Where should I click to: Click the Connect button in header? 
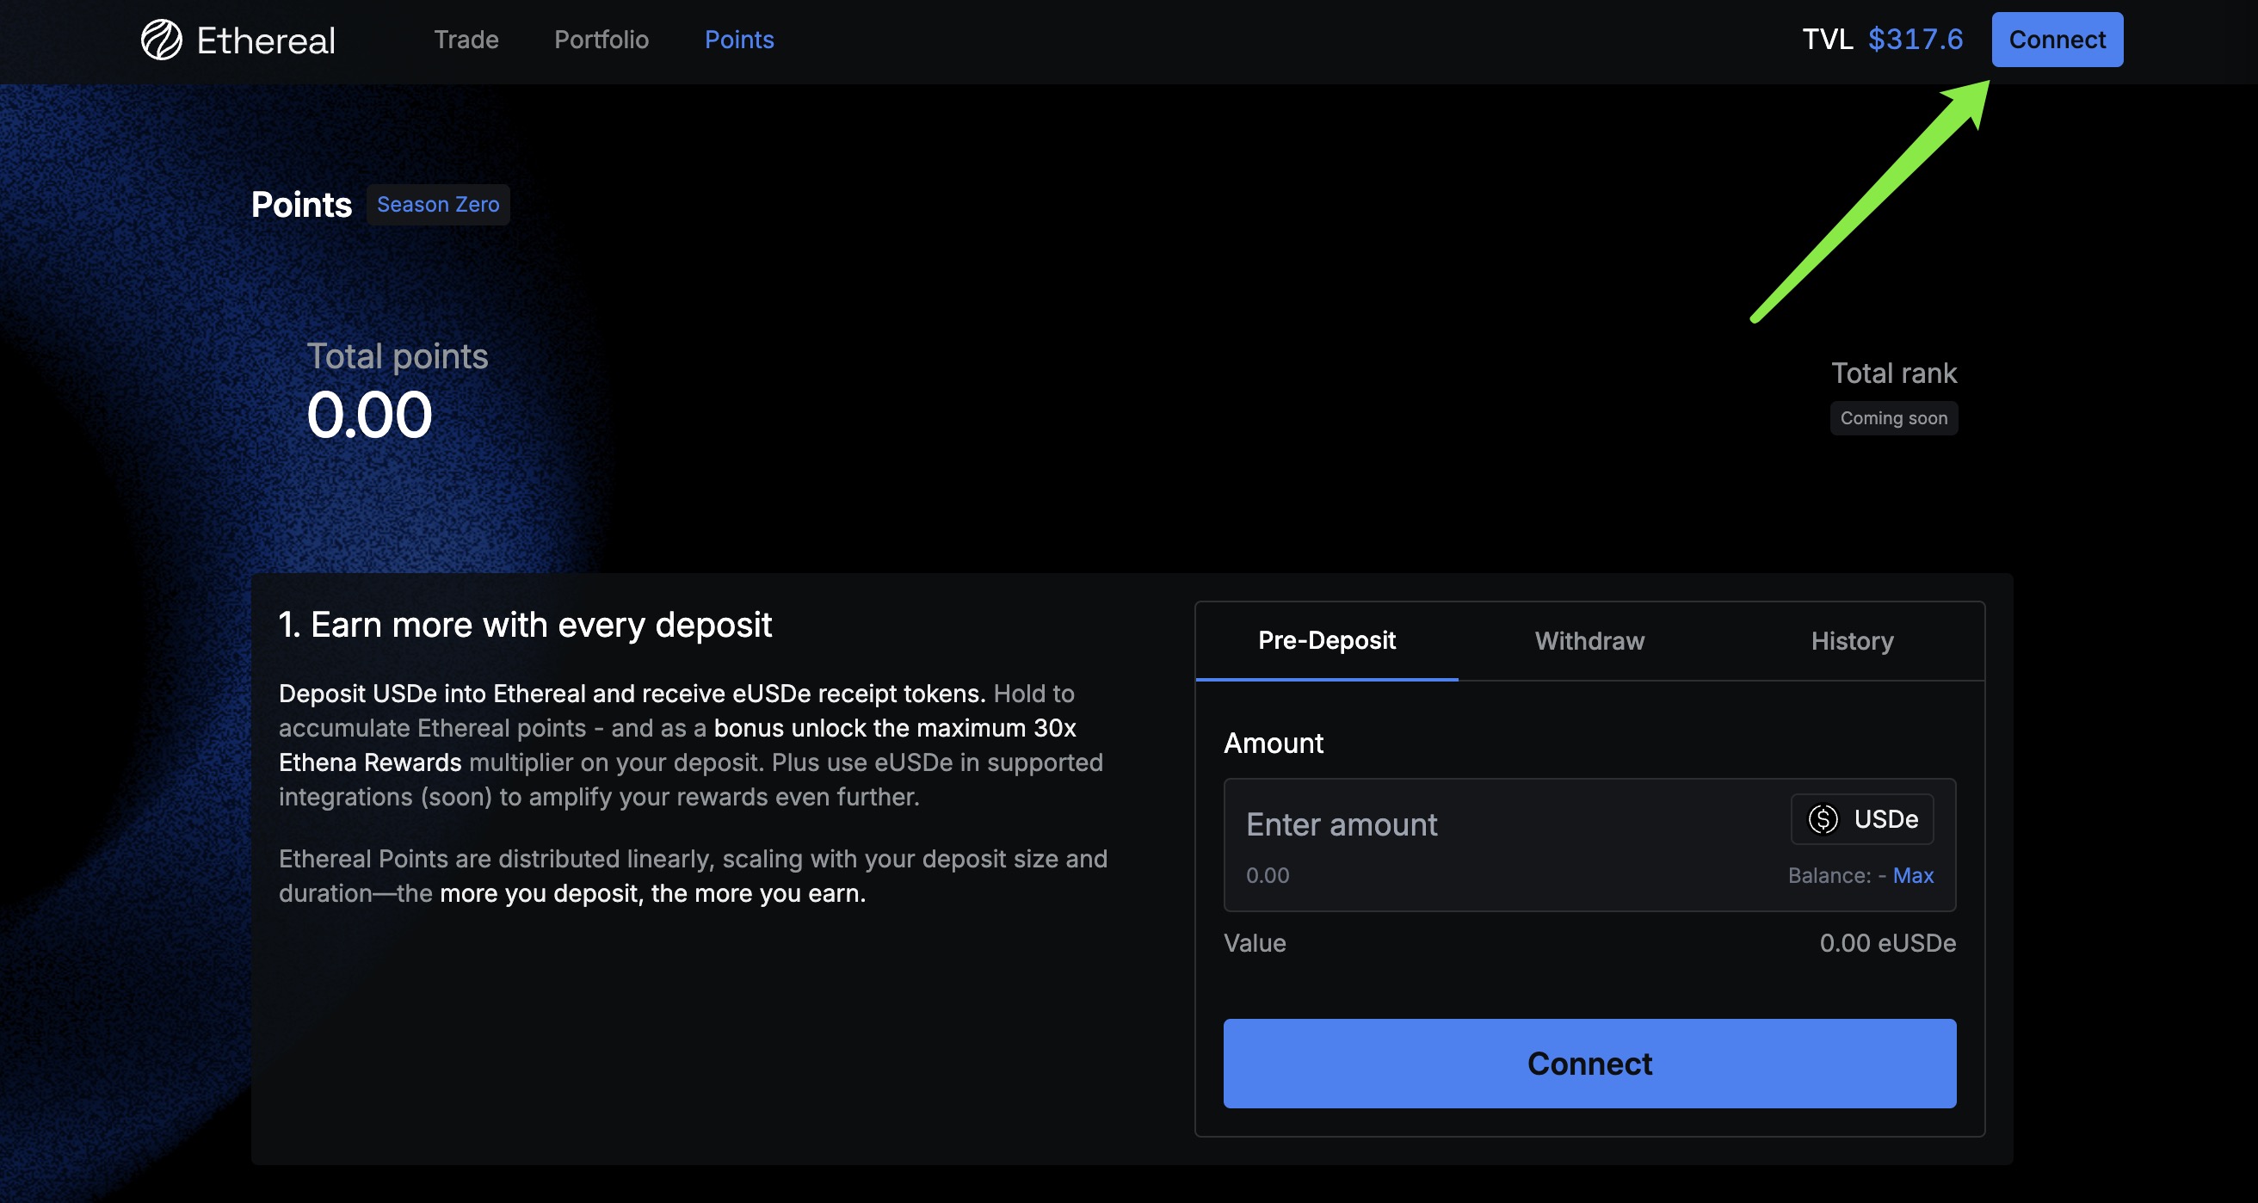tap(2057, 40)
